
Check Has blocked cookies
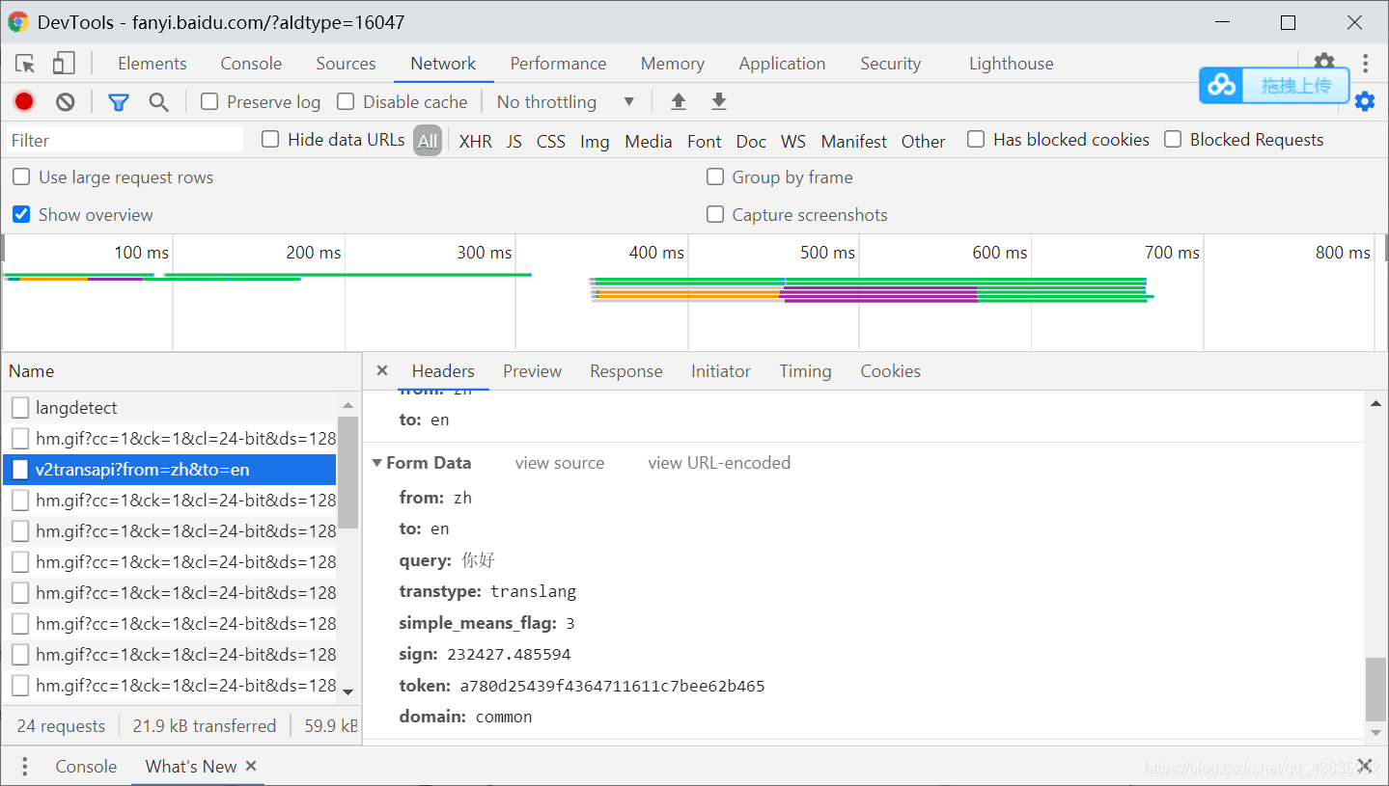(976, 139)
